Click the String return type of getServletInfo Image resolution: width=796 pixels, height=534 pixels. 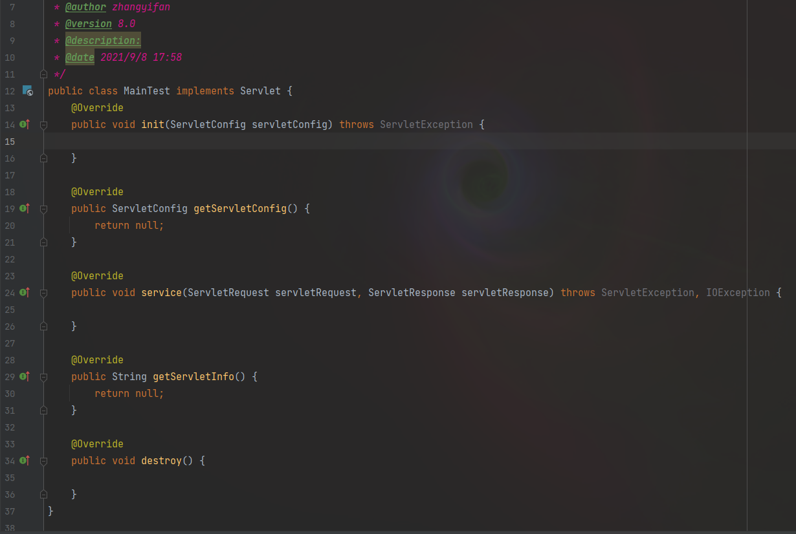click(129, 376)
